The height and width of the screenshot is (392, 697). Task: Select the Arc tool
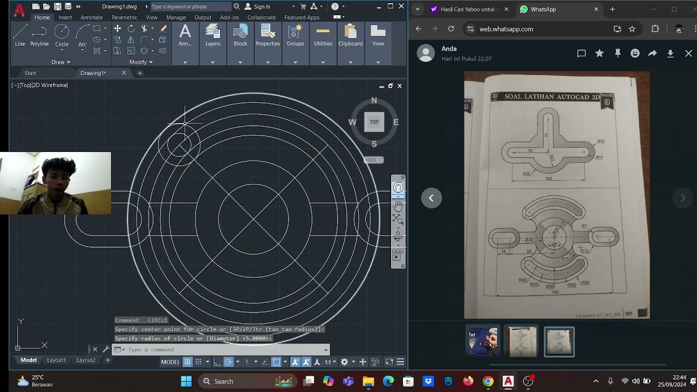[82, 36]
